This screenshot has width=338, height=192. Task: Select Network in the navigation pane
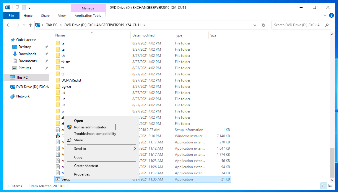pyautogui.click(x=23, y=96)
